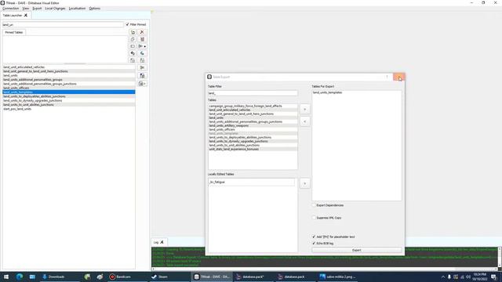This screenshot has height=282, width=502.
Task: Select land_unit_general_to_land_unit_hero_junctions in launcher
Action: pyautogui.click(x=69, y=71)
